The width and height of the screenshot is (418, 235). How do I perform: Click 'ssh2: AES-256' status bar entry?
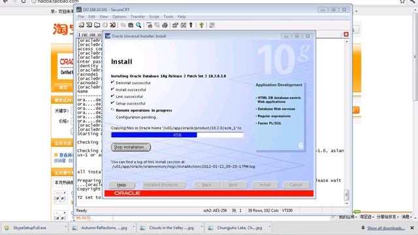coord(215,210)
